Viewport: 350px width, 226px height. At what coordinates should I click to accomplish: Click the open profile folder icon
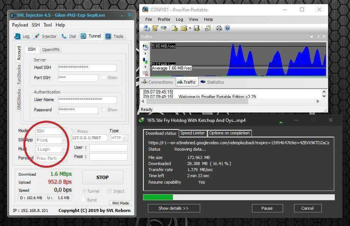point(184,28)
